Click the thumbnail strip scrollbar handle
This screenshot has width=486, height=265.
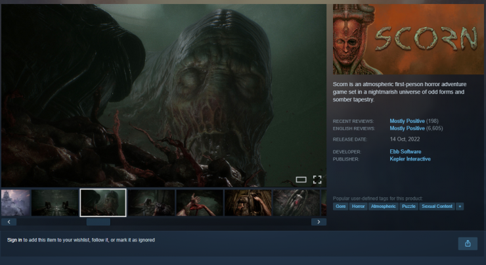99,222
